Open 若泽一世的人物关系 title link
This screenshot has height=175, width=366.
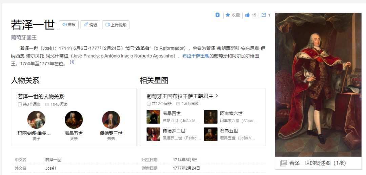coord(41,96)
